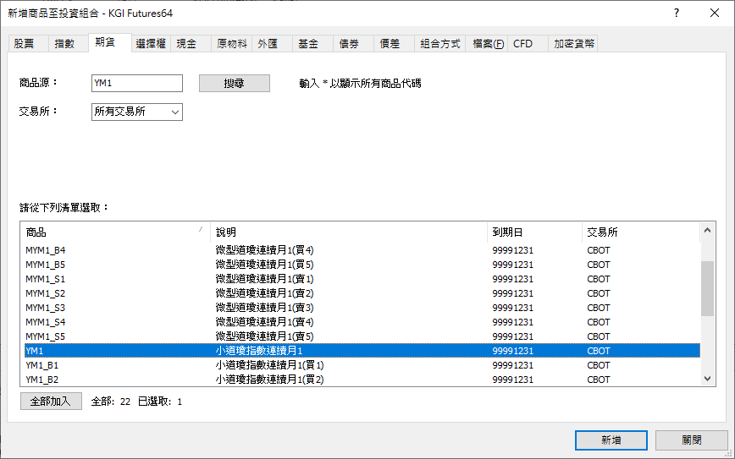Open the 組合方式 tab
Viewport: 735px width, 459px height.
[439, 43]
